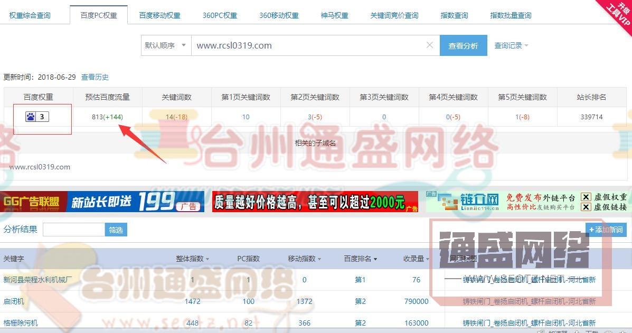Switch to the 360PC权重 tab
Image resolution: width=632 pixels, height=333 pixels.
(220, 15)
